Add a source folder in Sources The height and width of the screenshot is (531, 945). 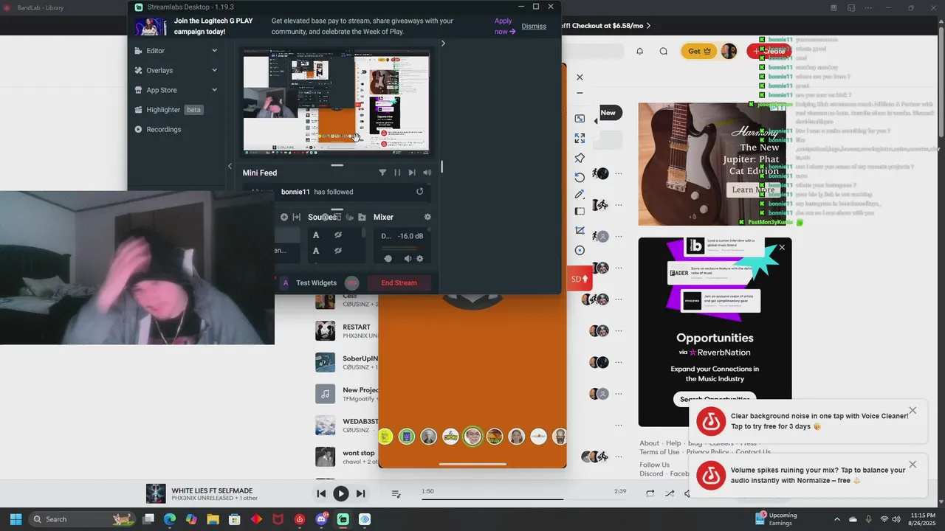click(x=362, y=217)
